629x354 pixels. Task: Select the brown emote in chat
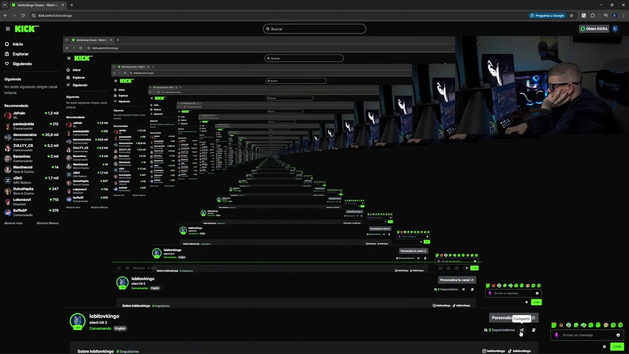coord(561,325)
